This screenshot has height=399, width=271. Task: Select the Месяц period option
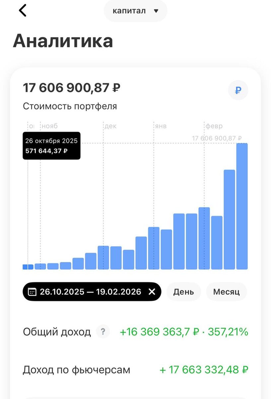click(x=227, y=292)
